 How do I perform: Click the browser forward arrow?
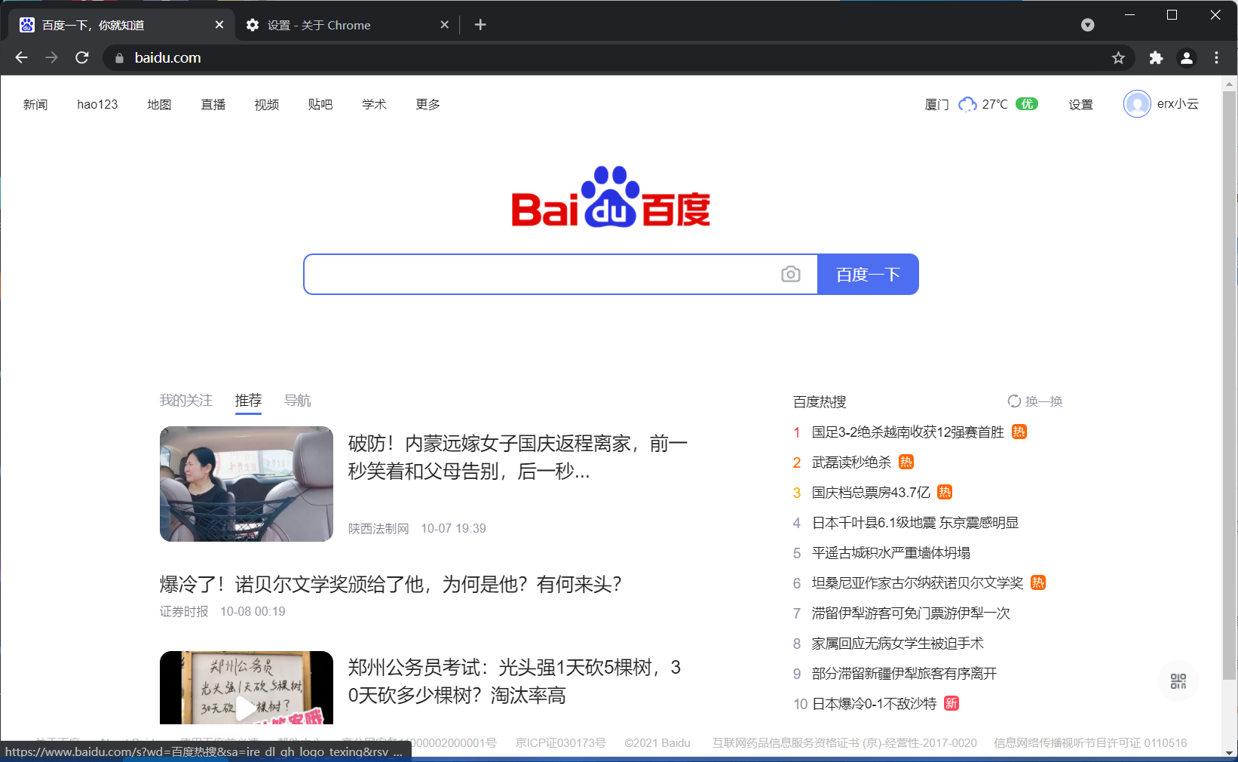51,57
